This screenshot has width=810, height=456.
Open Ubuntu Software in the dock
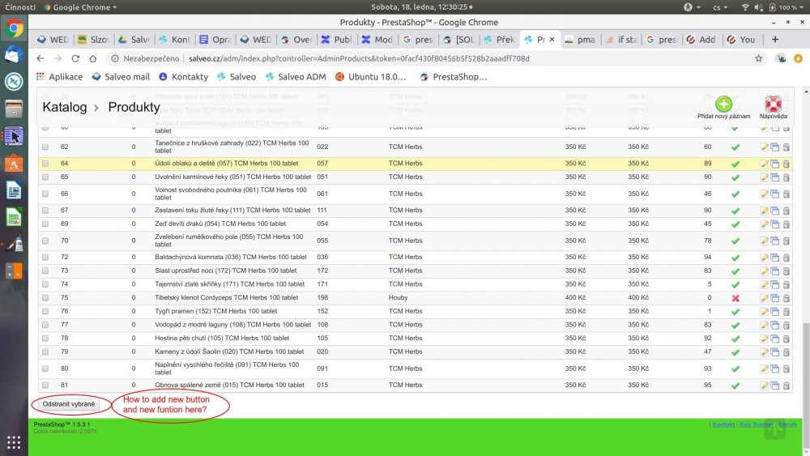click(14, 164)
